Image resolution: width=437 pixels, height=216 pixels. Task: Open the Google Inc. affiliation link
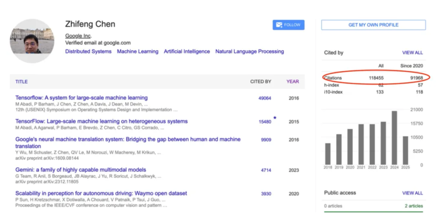pyautogui.click(x=78, y=36)
